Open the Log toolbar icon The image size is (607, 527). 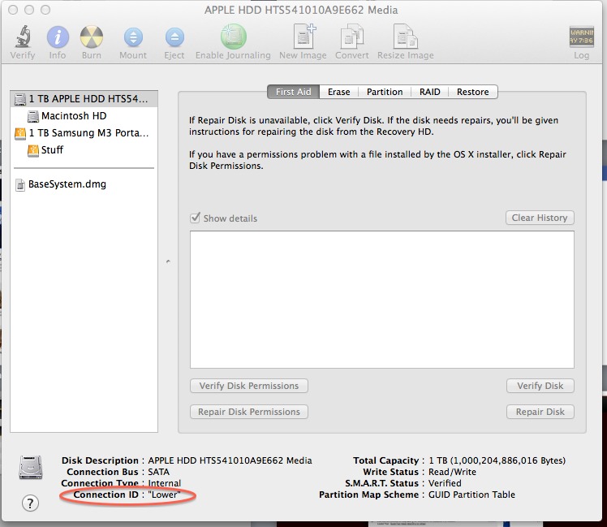pos(582,37)
